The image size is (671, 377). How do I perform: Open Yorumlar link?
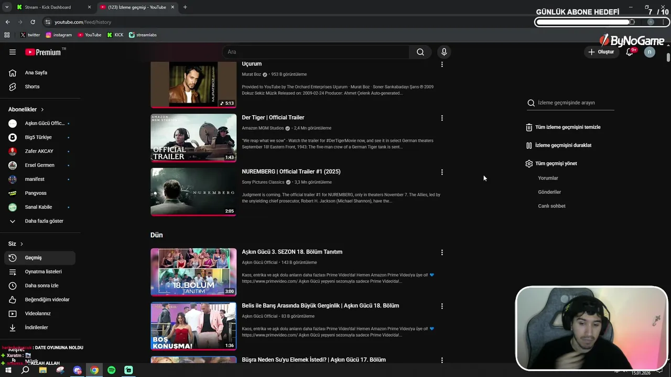coord(548,178)
